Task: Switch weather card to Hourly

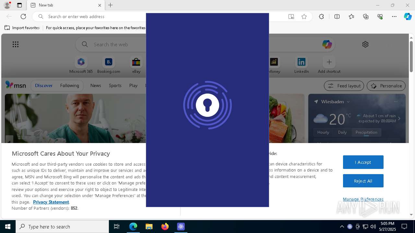Action: (323, 132)
